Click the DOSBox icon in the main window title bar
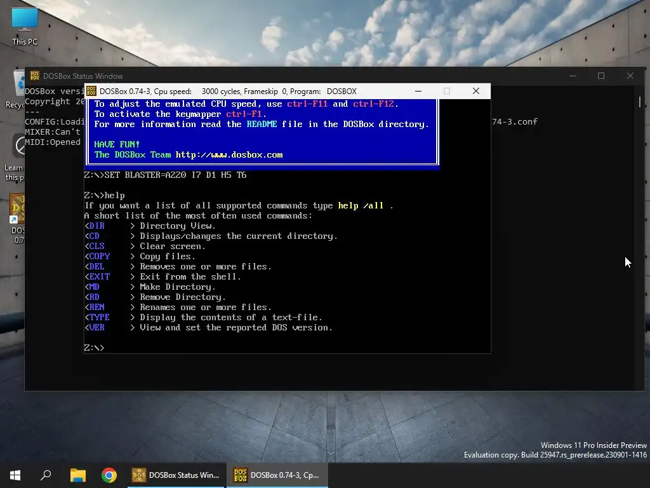 [91, 91]
